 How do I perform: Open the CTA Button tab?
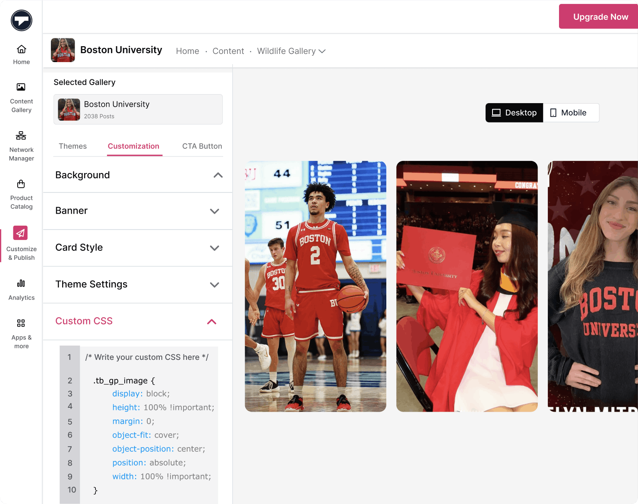click(202, 146)
